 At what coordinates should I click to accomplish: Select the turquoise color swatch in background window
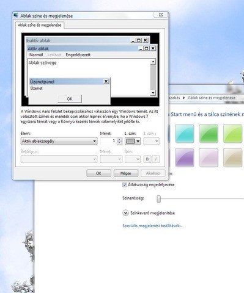pyautogui.click(x=185, y=134)
